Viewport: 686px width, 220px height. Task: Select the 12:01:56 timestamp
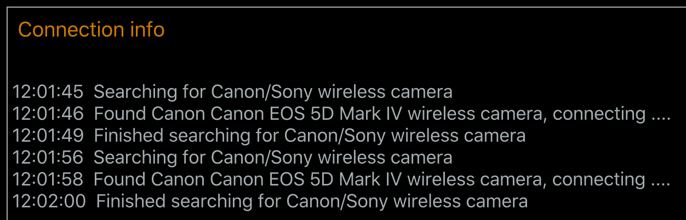tap(48, 158)
